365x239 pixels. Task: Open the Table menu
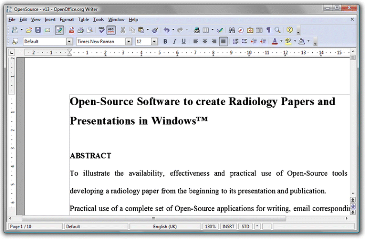click(x=84, y=19)
